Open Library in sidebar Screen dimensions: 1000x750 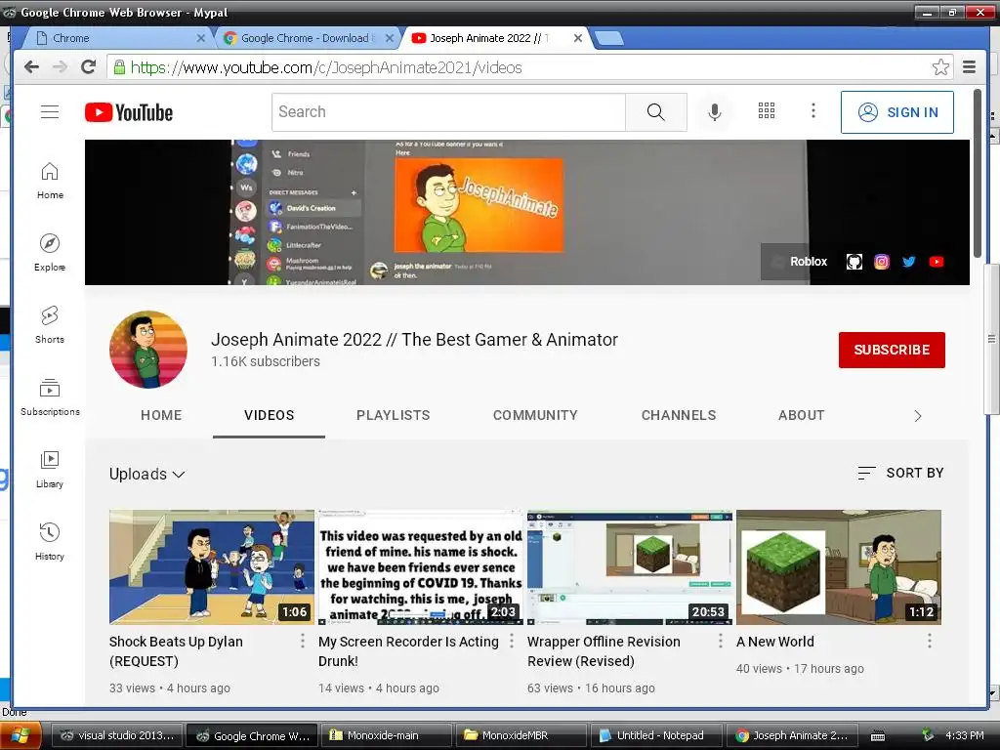(50, 470)
